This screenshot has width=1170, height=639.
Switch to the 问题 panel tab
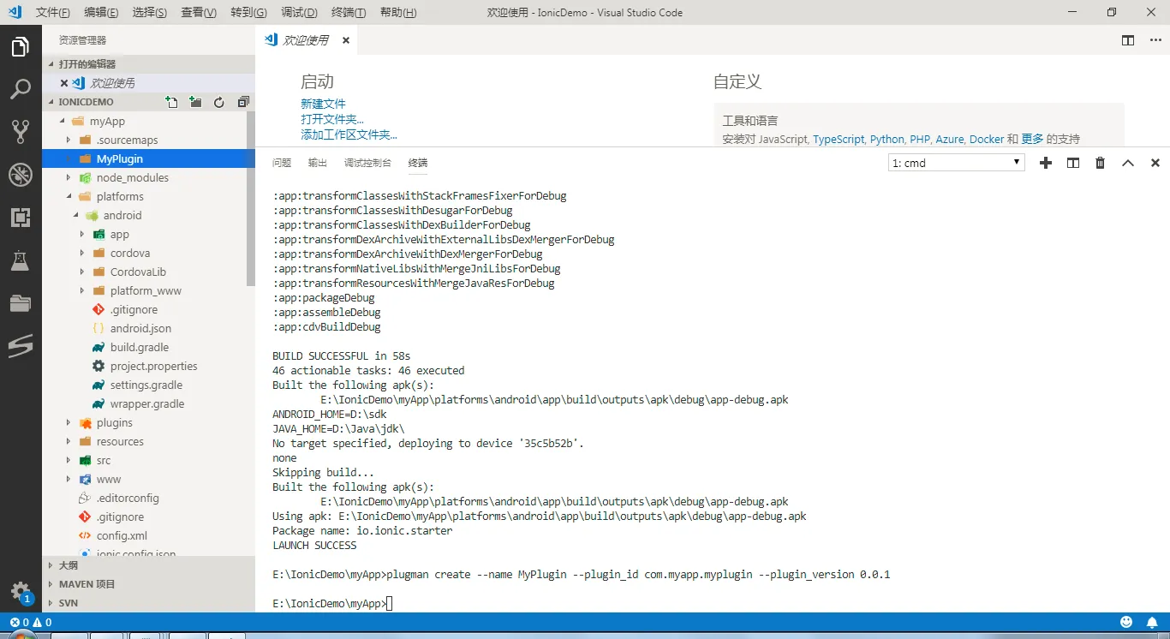point(282,163)
